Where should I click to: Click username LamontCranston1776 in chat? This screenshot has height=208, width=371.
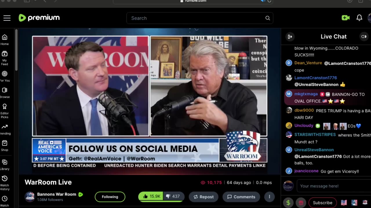(x=316, y=78)
